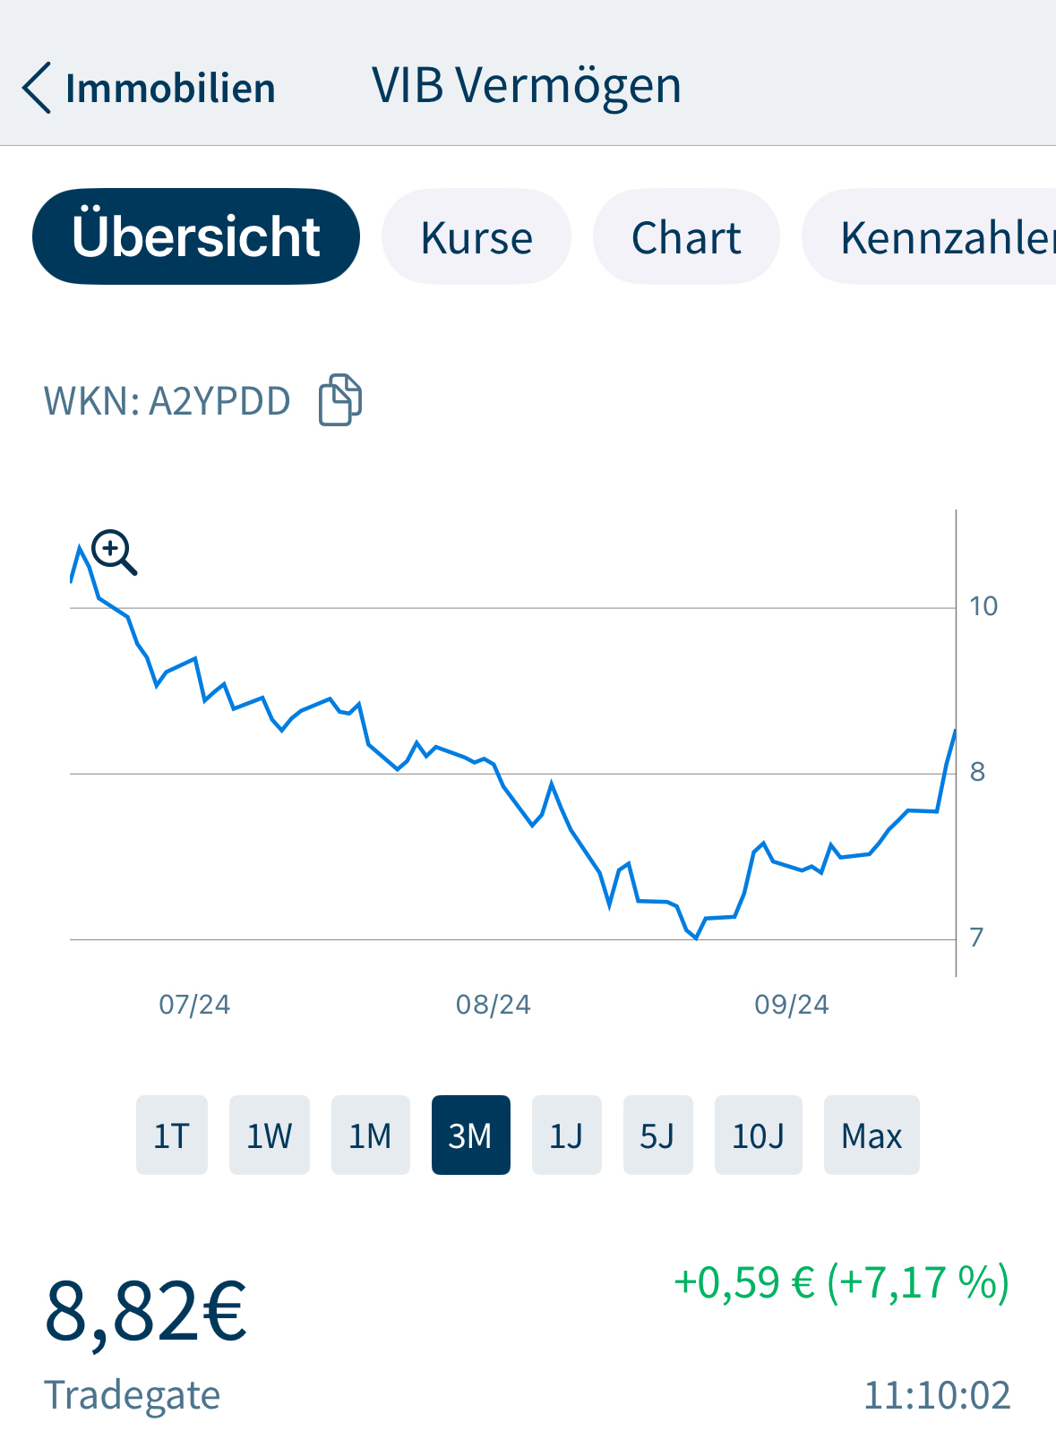Tap the 8,82€ current price

coord(146,1311)
